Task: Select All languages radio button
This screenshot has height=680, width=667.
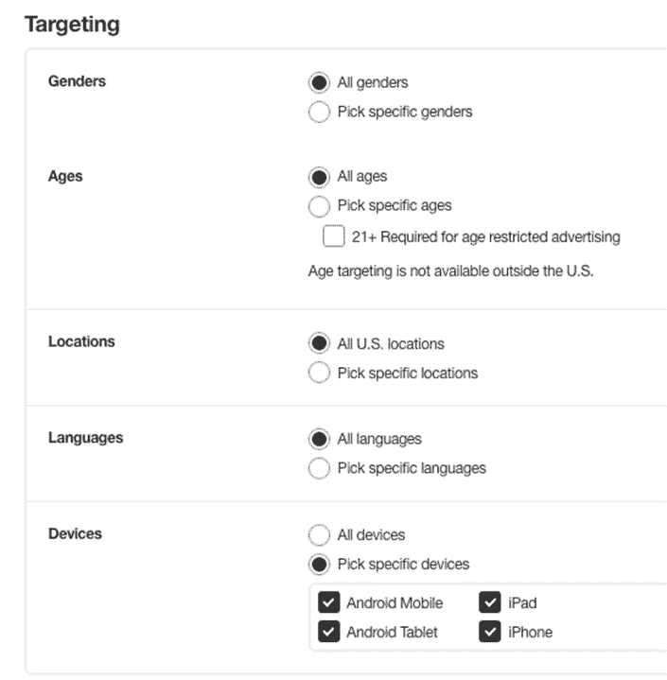Action: tap(320, 440)
